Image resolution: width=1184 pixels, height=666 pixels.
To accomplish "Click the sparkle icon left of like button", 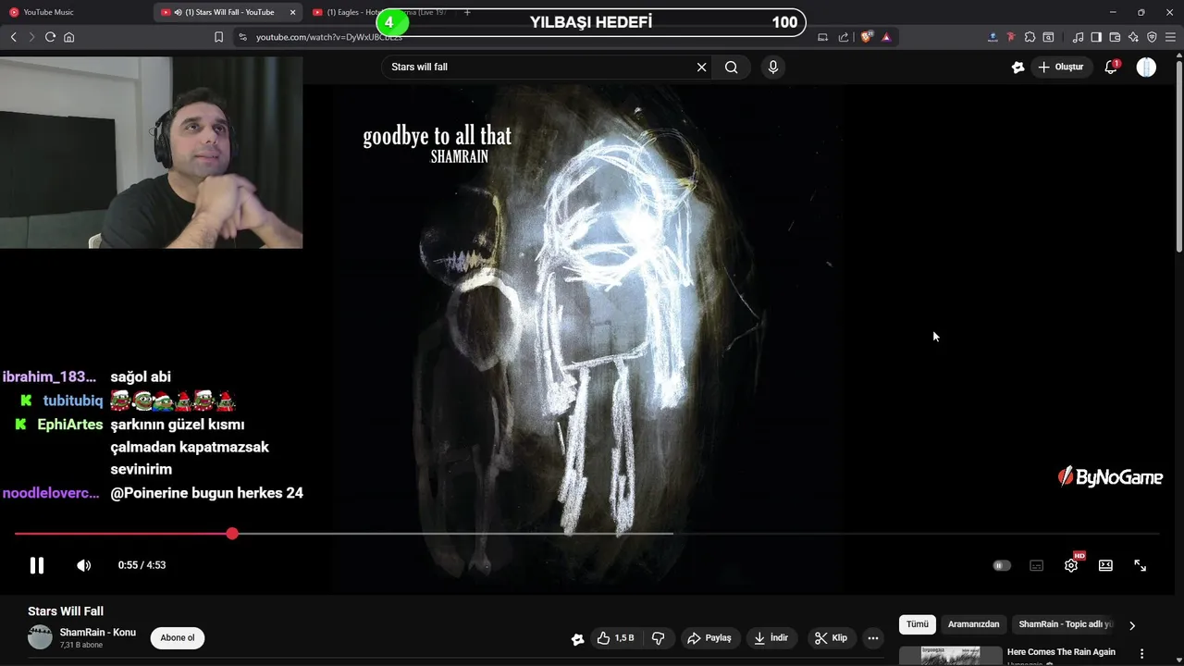I will click(578, 639).
